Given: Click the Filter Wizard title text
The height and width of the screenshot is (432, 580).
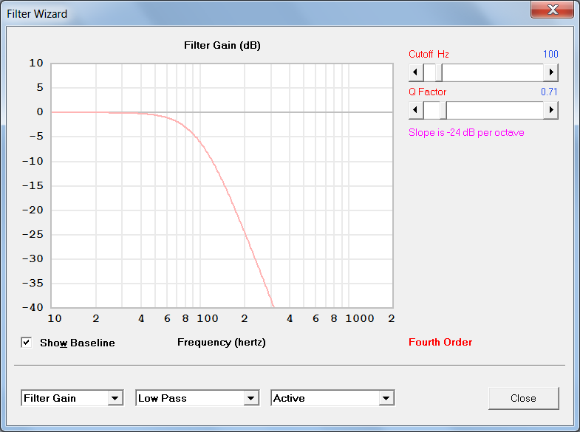Looking at the screenshot, I should [x=37, y=14].
